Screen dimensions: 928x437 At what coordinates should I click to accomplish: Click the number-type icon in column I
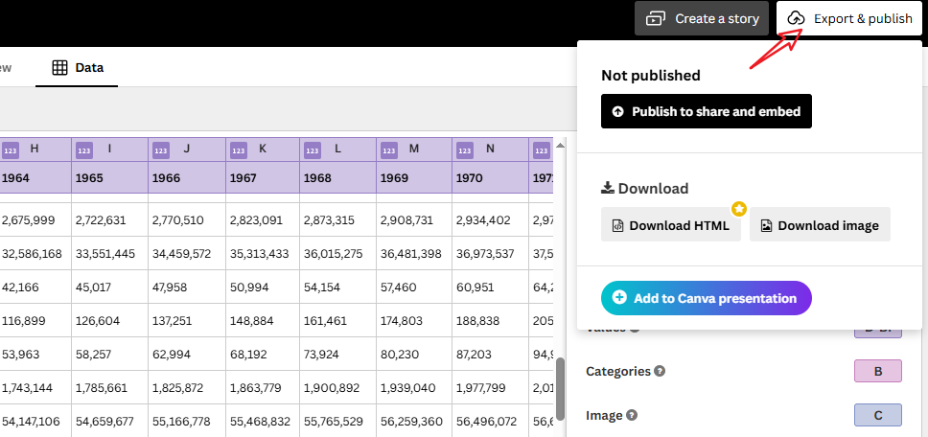tap(83, 149)
